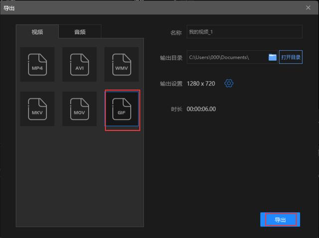Select the highlighted GIF format

122,109
